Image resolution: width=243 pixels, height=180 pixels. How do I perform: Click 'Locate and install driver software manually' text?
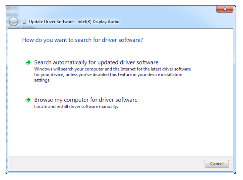pos(76,107)
